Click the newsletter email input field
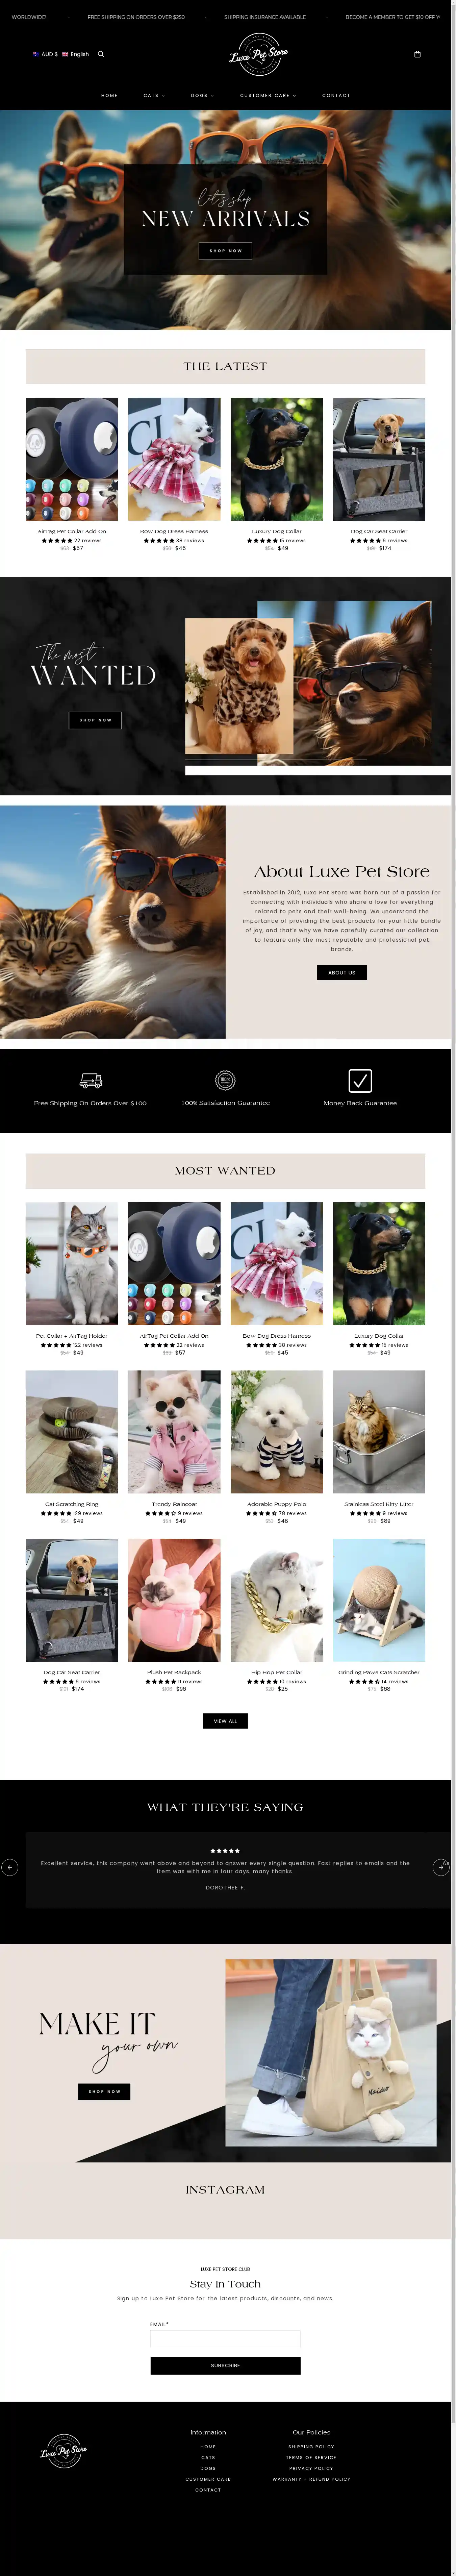Viewport: 456px width, 2576px height. tap(225, 2338)
